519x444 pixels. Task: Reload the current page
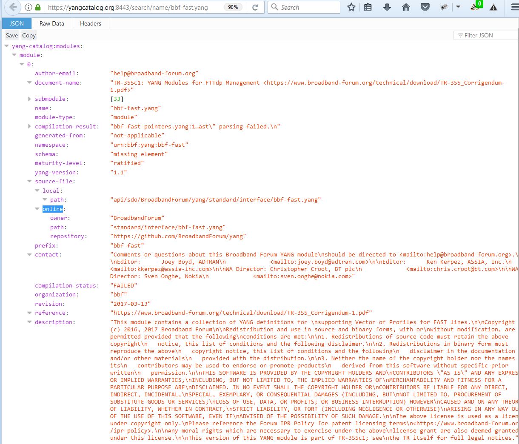tap(255, 7)
